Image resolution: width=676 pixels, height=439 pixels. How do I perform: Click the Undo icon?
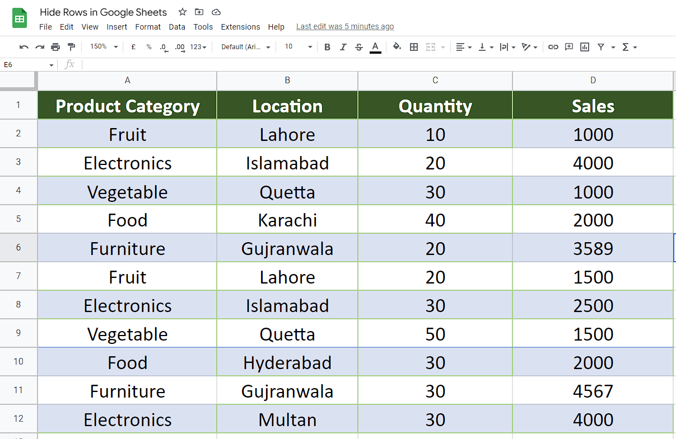click(x=24, y=47)
